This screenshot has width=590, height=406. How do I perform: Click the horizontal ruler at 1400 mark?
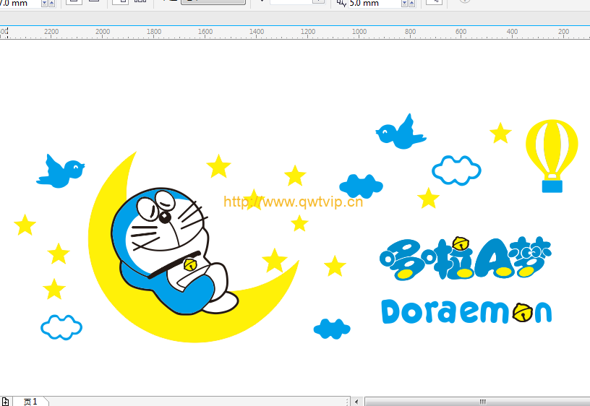[x=257, y=33]
